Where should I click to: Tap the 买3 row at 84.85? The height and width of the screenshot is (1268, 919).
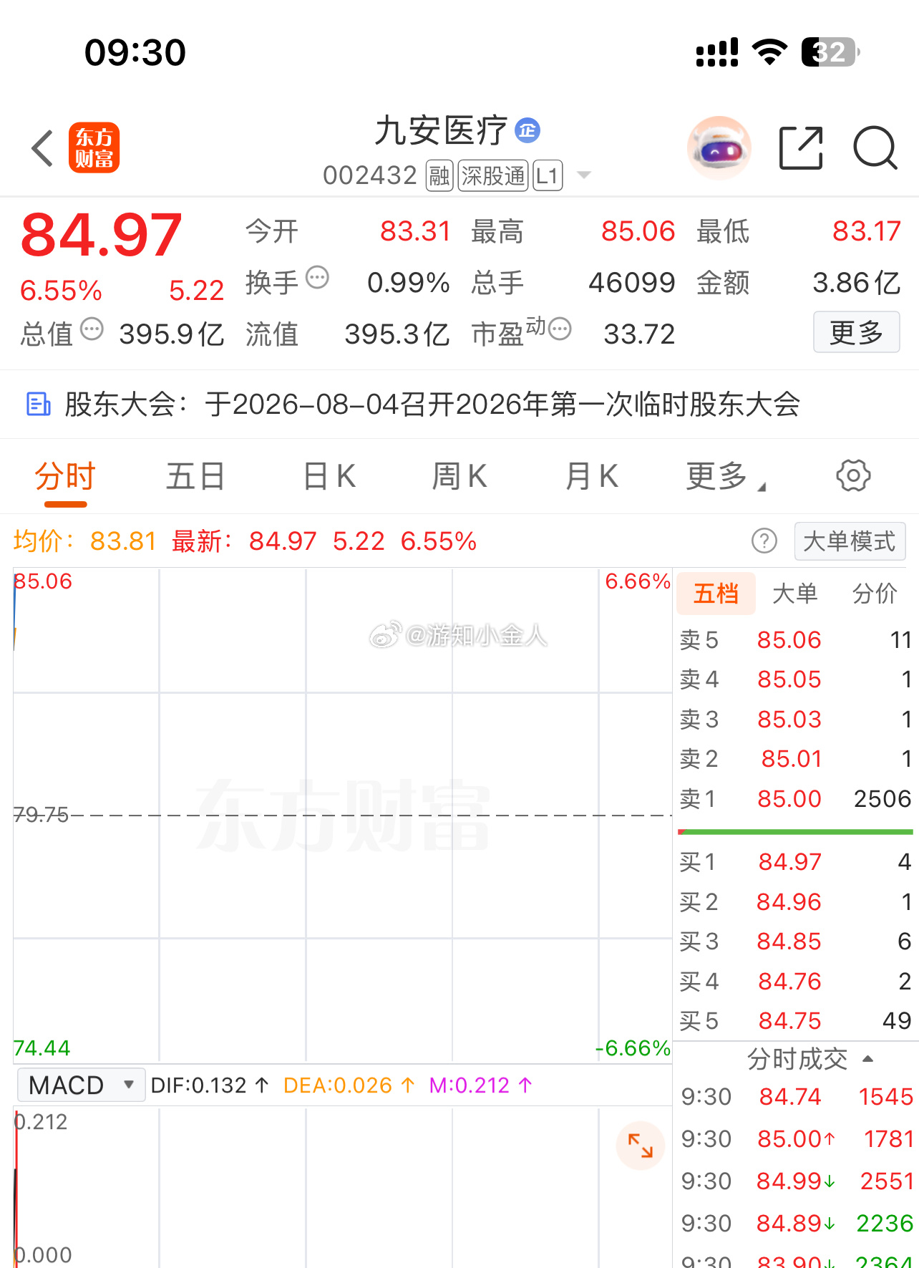[x=795, y=942]
